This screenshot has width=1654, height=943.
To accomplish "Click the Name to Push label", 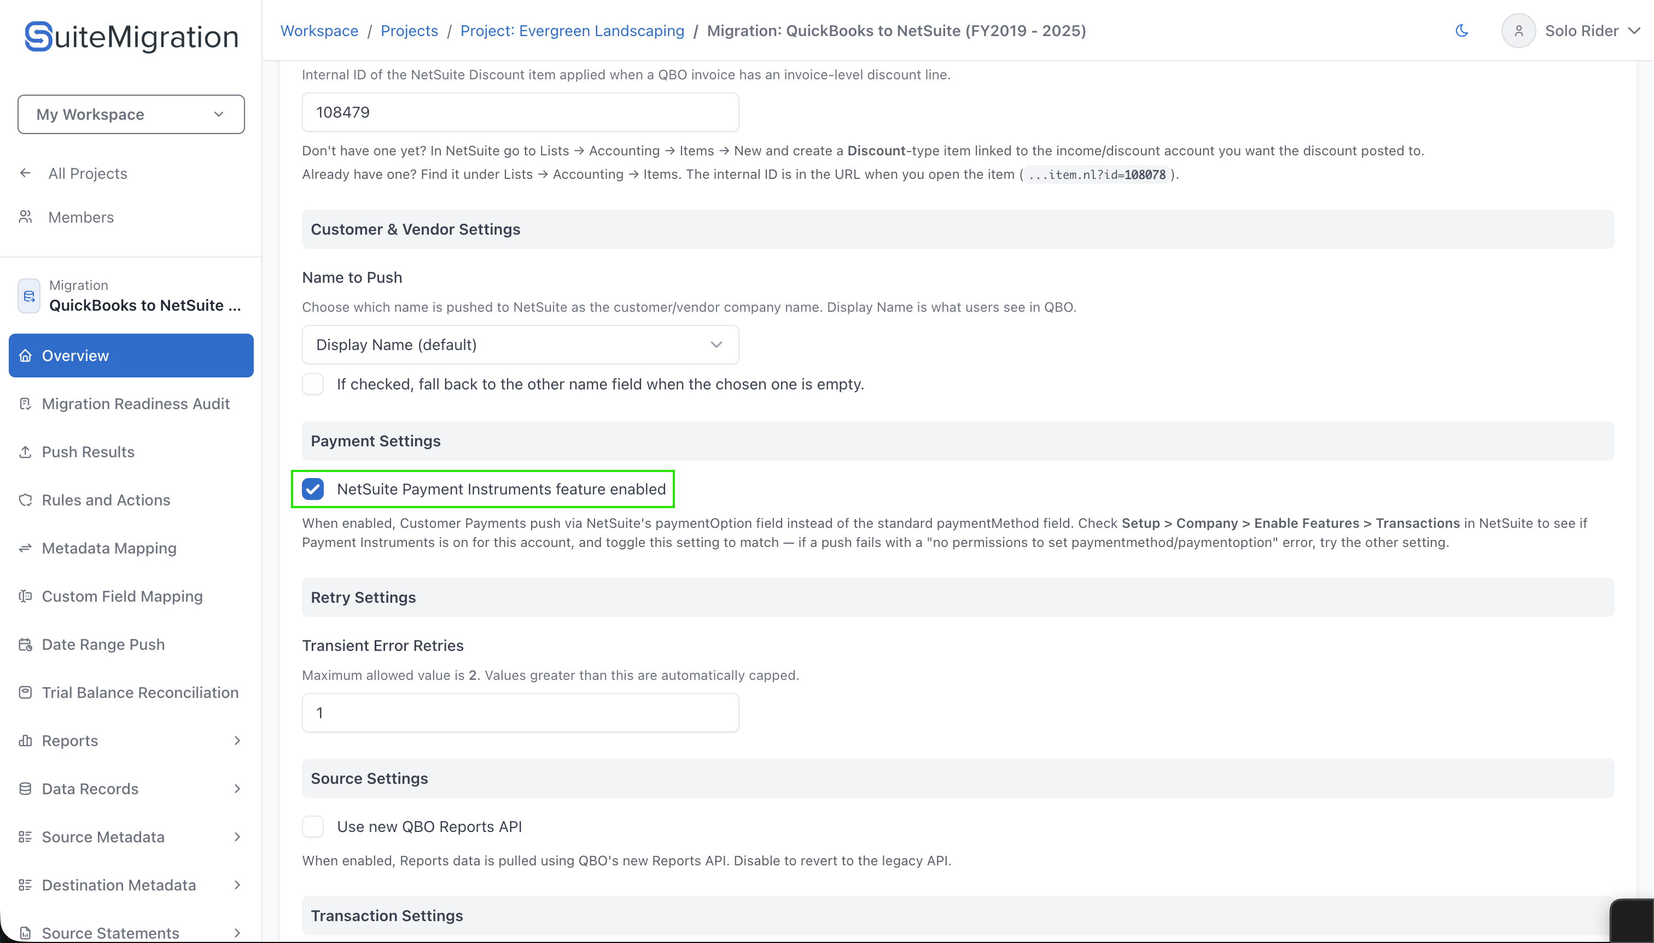I will pos(352,277).
